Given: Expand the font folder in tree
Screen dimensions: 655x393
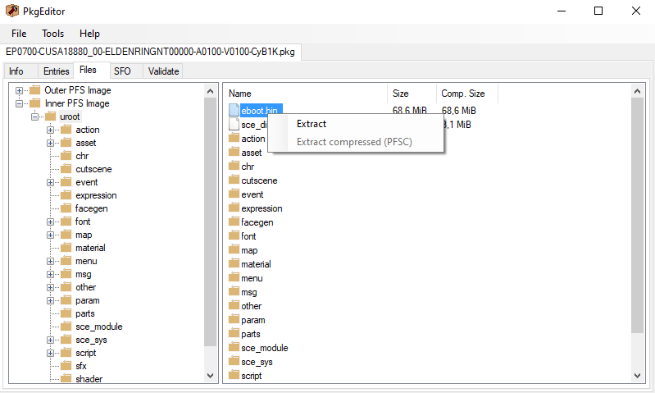Looking at the screenshot, I should tap(50, 222).
